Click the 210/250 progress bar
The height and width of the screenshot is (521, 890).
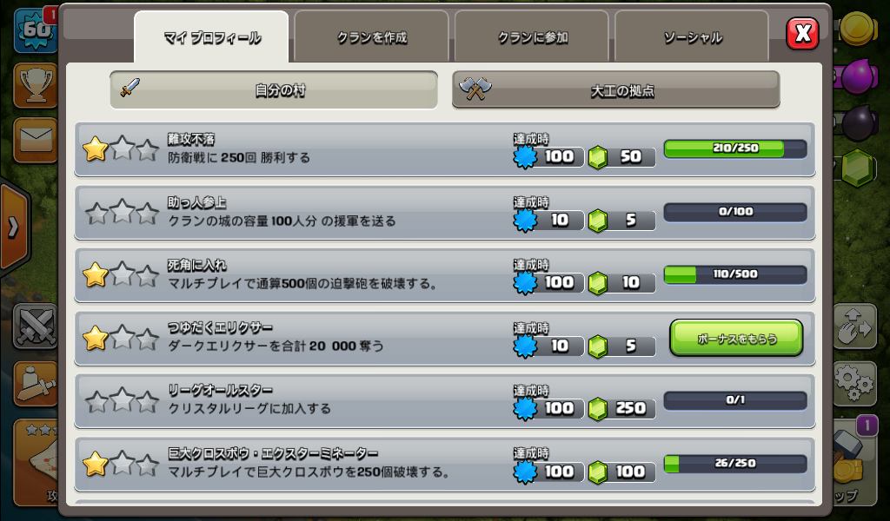(735, 148)
